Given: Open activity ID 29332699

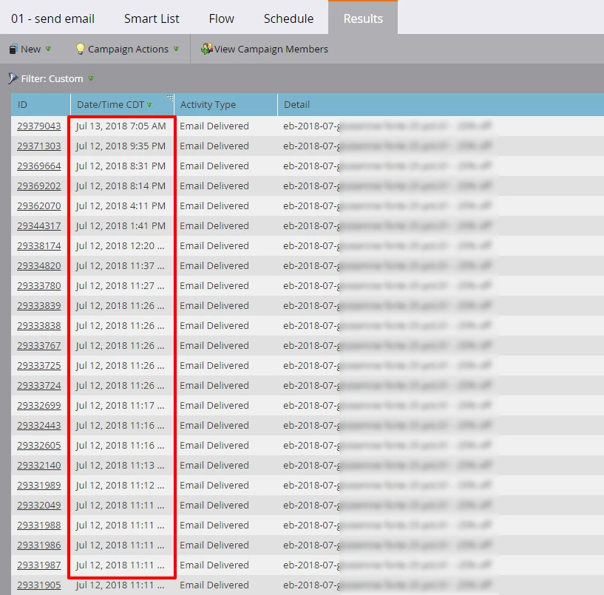Looking at the screenshot, I should tap(39, 406).
